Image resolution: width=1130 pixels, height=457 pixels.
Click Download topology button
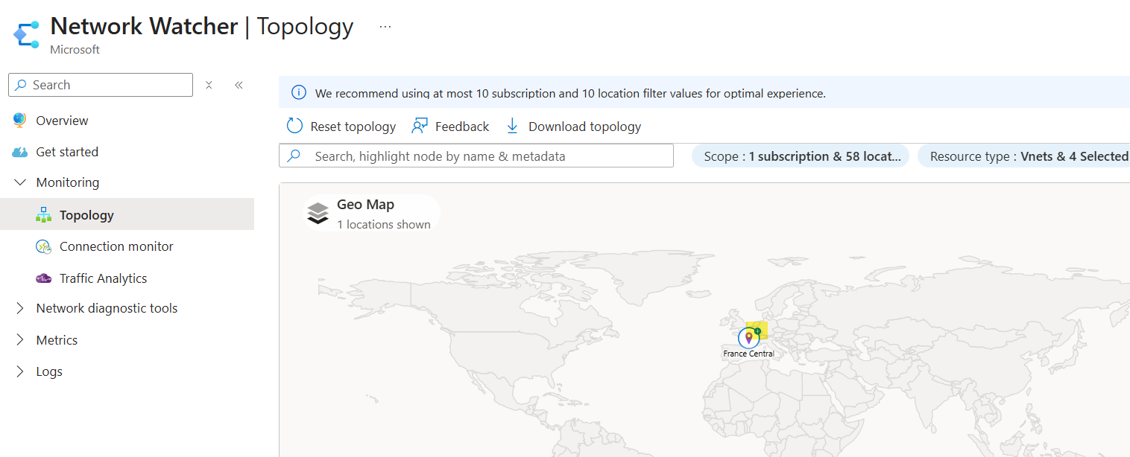click(x=573, y=127)
